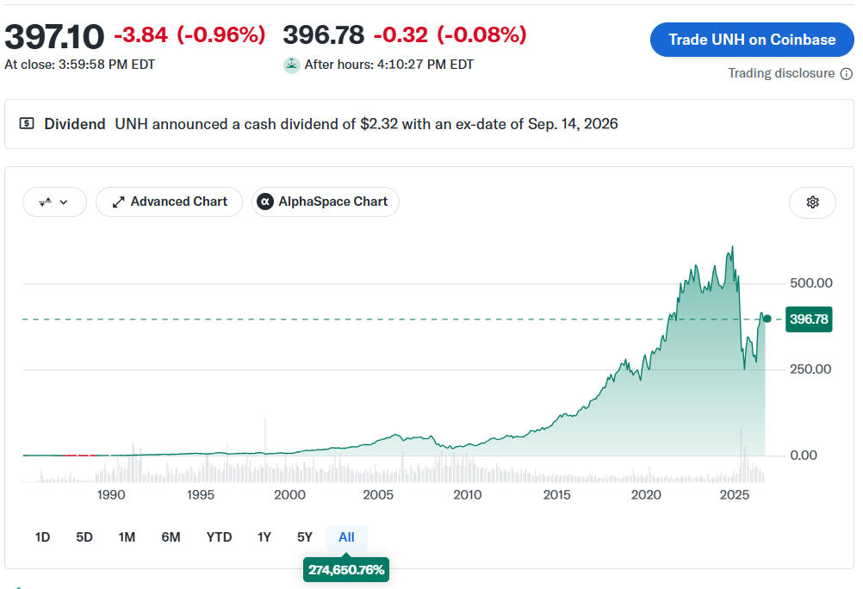Open the AlphaSpace Chart

326,202
